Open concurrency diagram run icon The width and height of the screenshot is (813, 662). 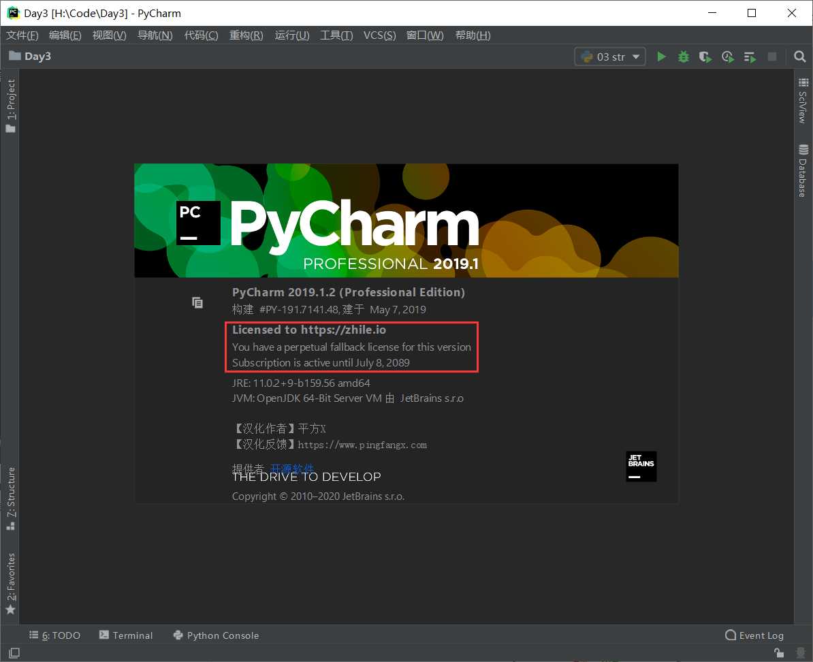pos(750,57)
